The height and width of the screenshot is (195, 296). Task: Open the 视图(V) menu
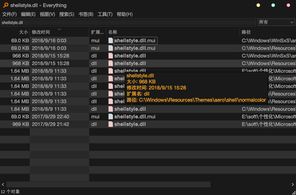[47, 14]
